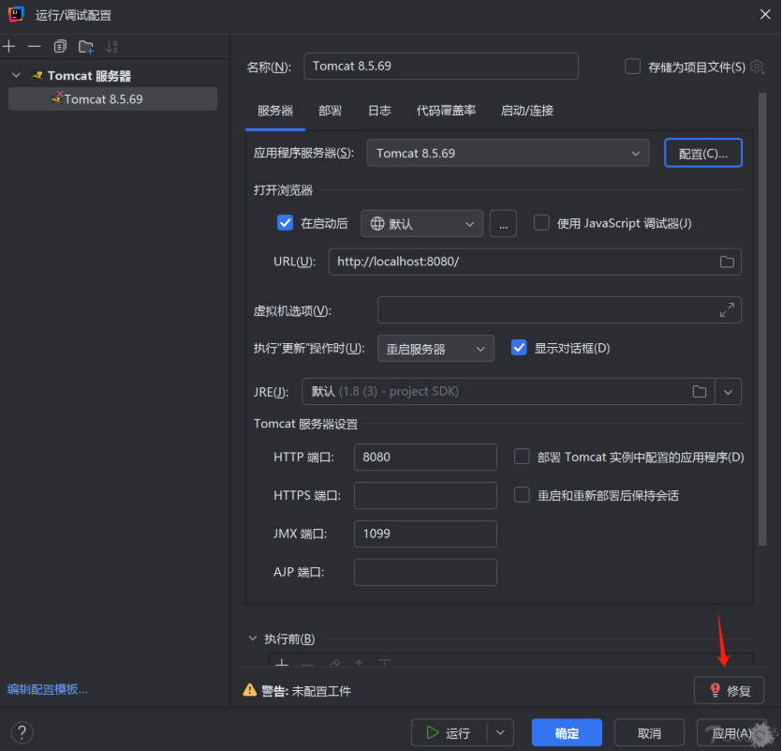Open Run button dropdown arrow
782x751 pixels.
coord(500,732)
